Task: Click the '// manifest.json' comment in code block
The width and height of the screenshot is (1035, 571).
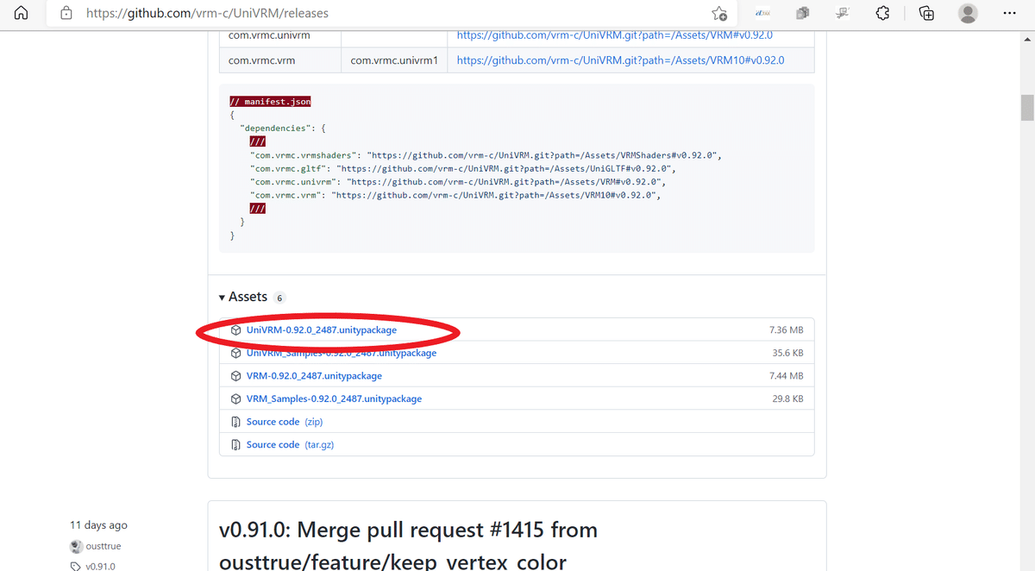Action: (270, 101)
